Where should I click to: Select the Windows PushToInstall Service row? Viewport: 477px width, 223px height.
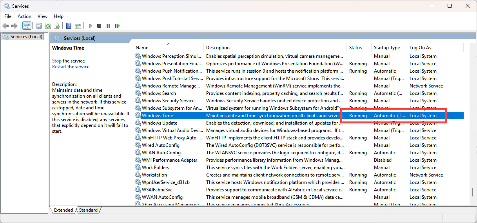(x=299, y=78)
